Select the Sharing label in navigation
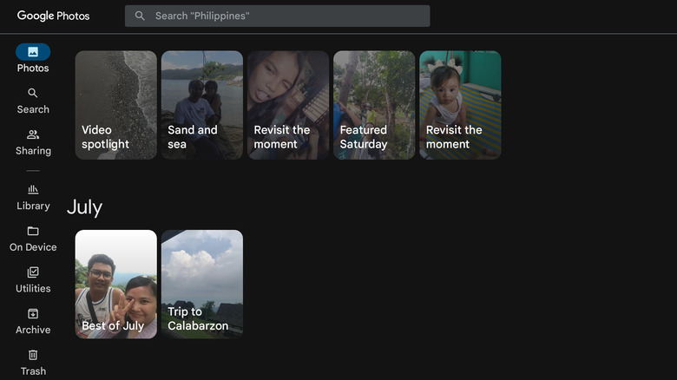This screenshot has height=380, width=677. click(x=33, y=151)
